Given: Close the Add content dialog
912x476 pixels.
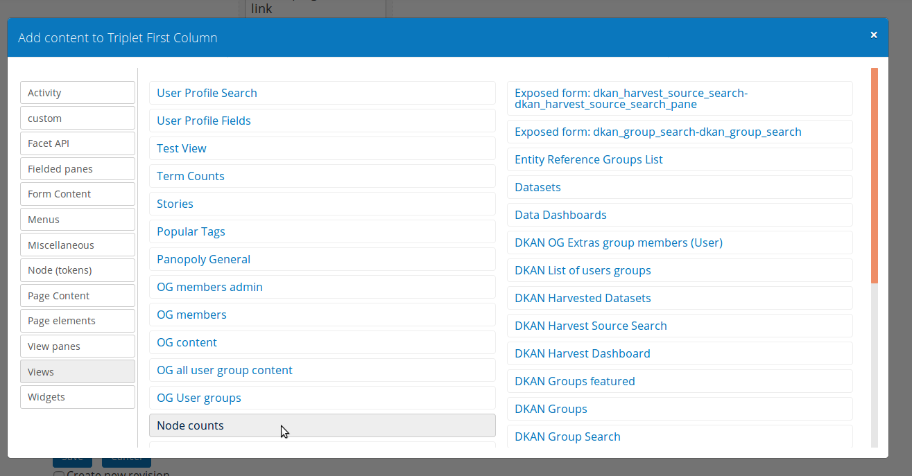Looking at the screenshot, I should [874, 35].
